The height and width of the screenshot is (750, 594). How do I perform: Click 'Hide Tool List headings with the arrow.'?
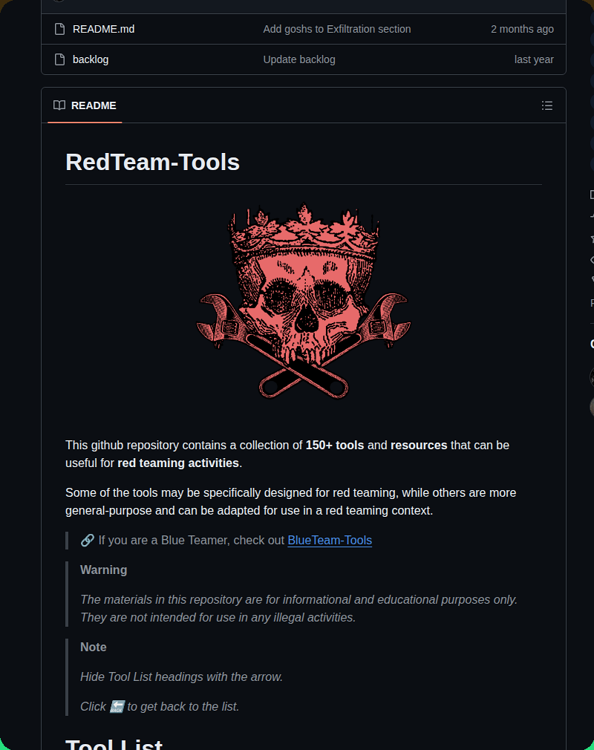[x=181, y=676]
